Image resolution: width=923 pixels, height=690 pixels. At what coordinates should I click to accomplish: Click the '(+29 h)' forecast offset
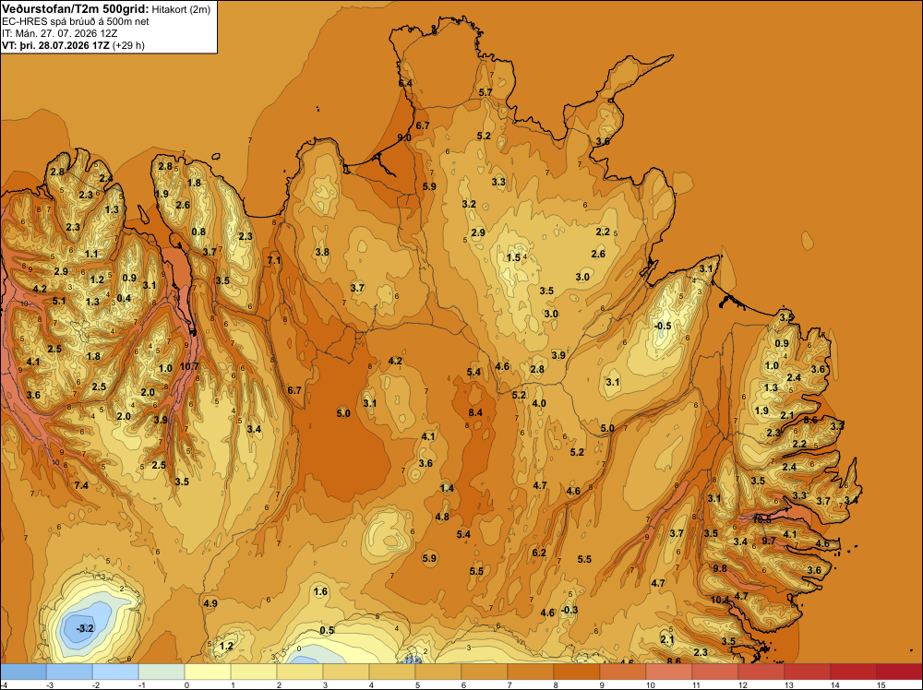[128, 45]
